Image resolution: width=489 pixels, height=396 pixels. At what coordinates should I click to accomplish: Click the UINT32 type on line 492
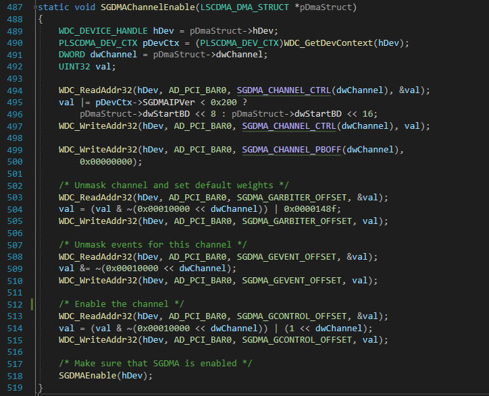(x=74, y=66)
